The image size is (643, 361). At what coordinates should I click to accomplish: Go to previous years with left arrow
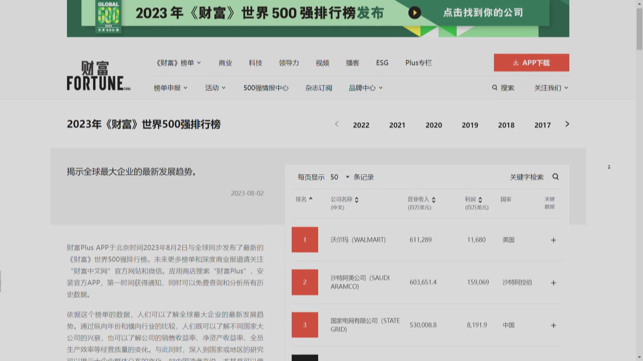pyautogui.click(x=337, y=124)
